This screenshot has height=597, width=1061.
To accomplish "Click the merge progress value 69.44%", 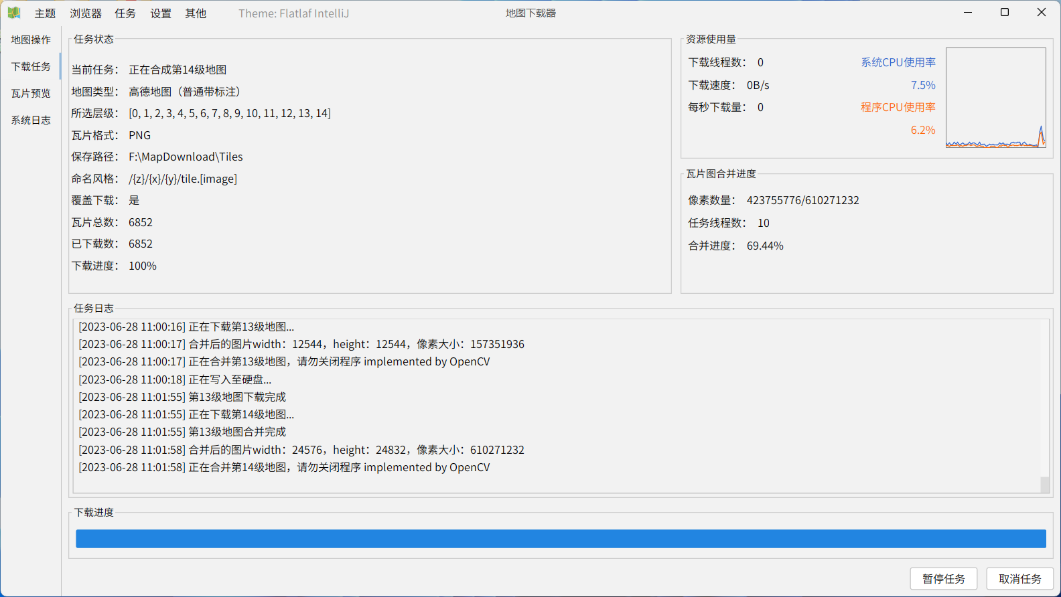I will click(x=765, y=246).
